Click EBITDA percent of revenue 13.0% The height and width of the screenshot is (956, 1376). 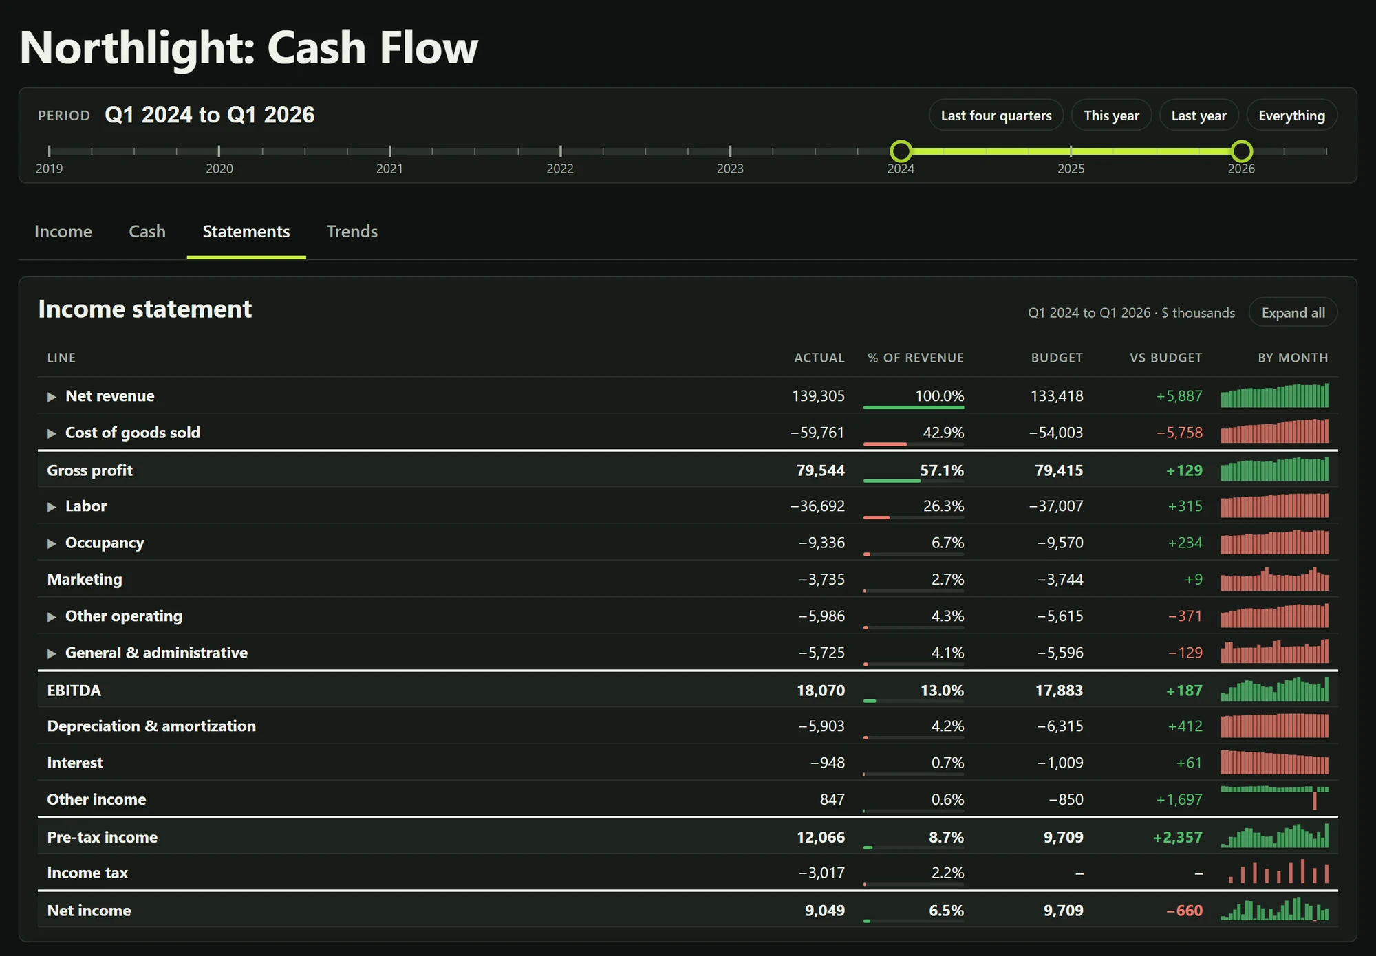942,691
